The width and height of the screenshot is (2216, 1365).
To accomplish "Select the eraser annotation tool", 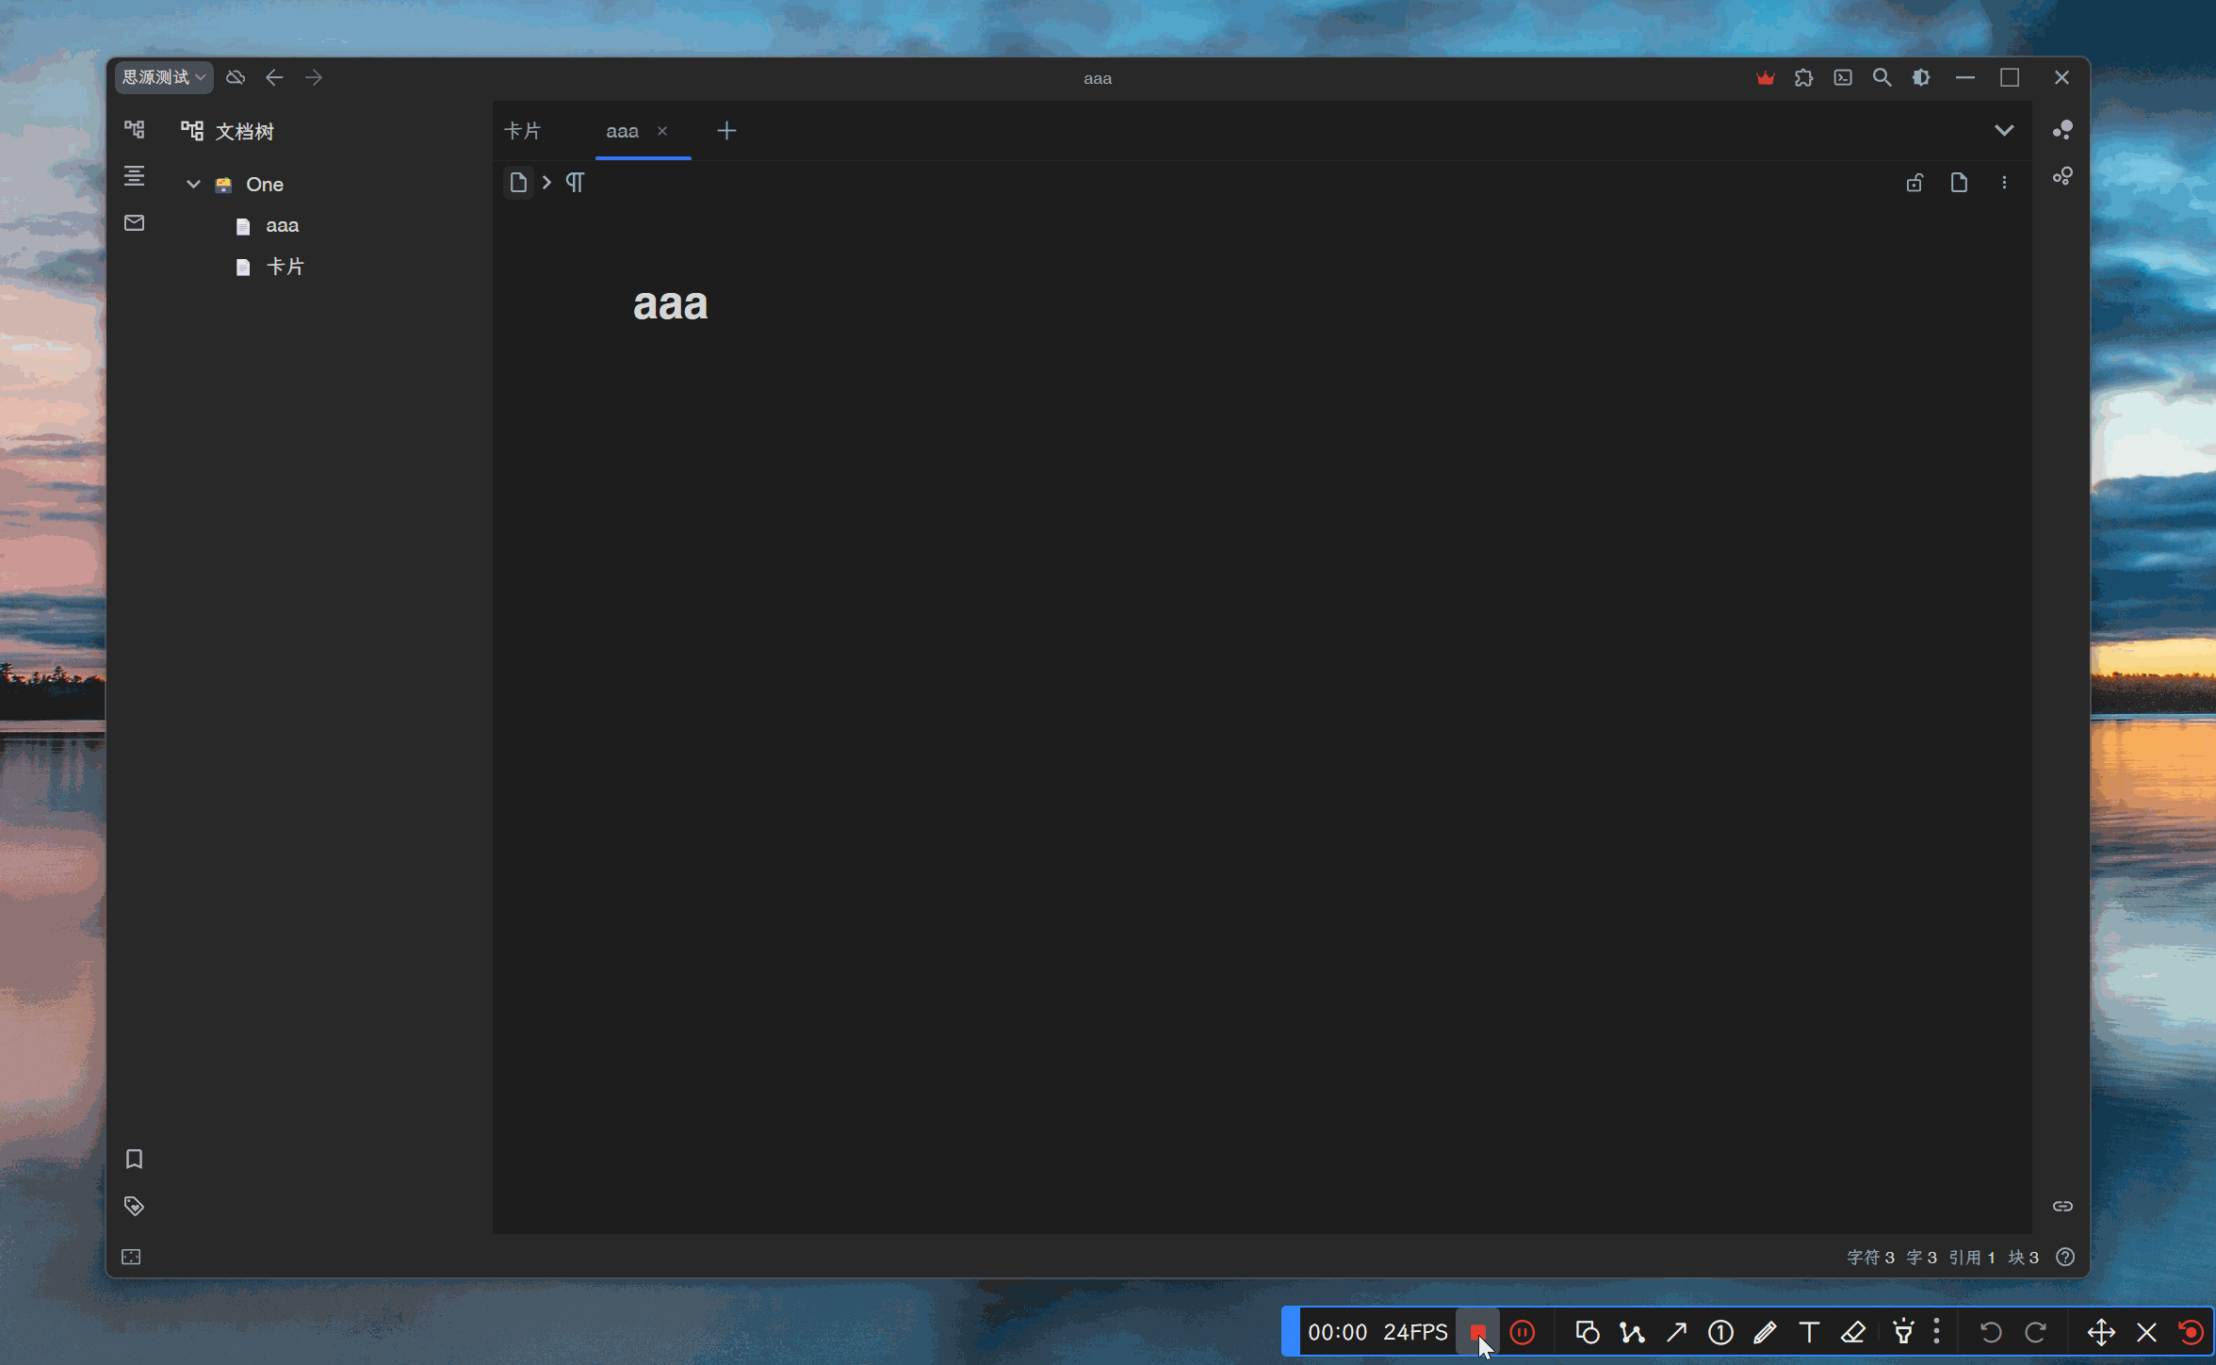I will 1853,1332.
